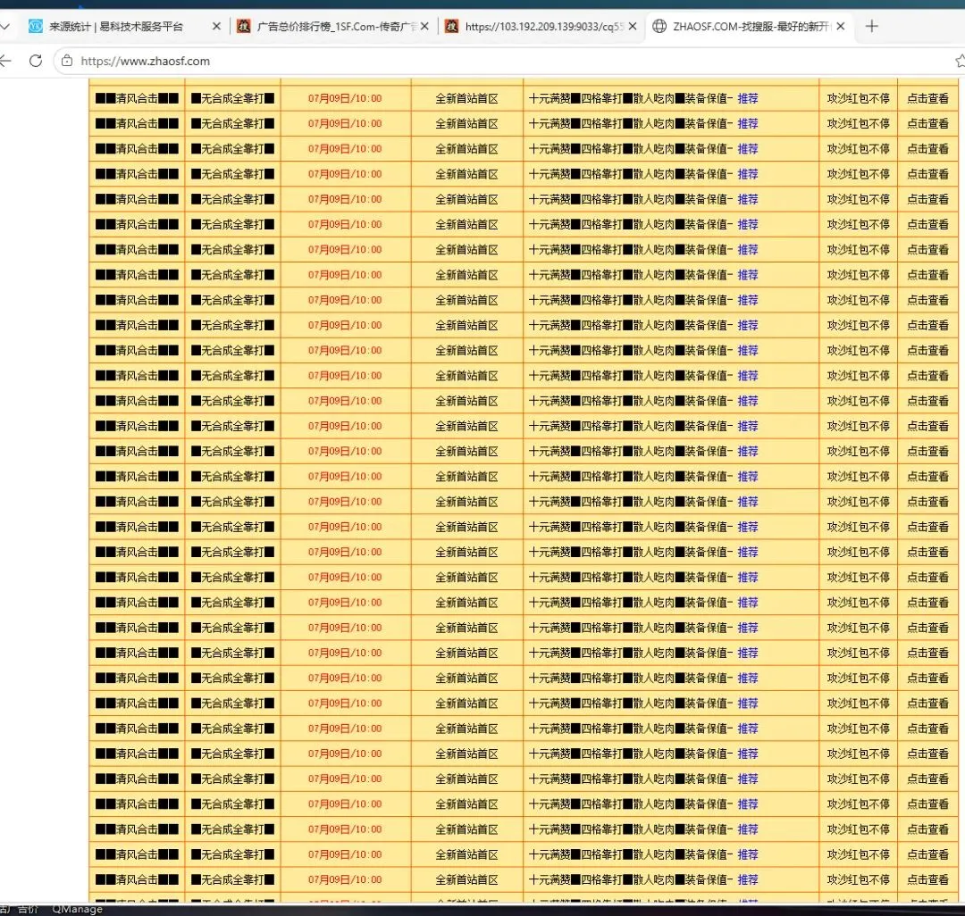Switch to the https://103.192.209.139:9033 tab
965x916 pixels.
coord(541,27)
